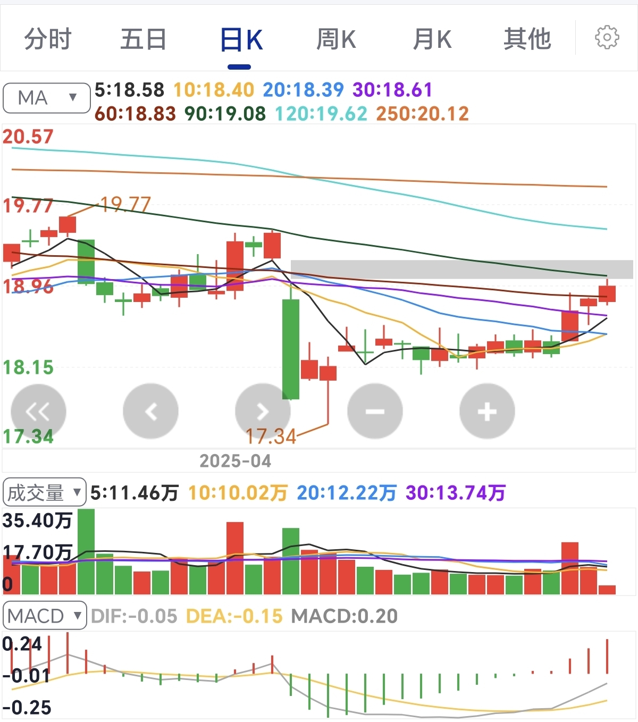The image size is (638, 722).
Task: Switch to 分时 tab
Action: (48, 39)
